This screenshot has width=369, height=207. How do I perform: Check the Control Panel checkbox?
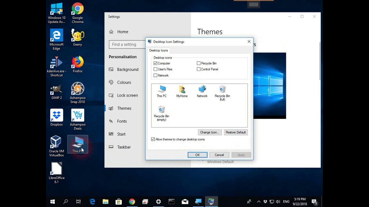click(x=199, y=69)
